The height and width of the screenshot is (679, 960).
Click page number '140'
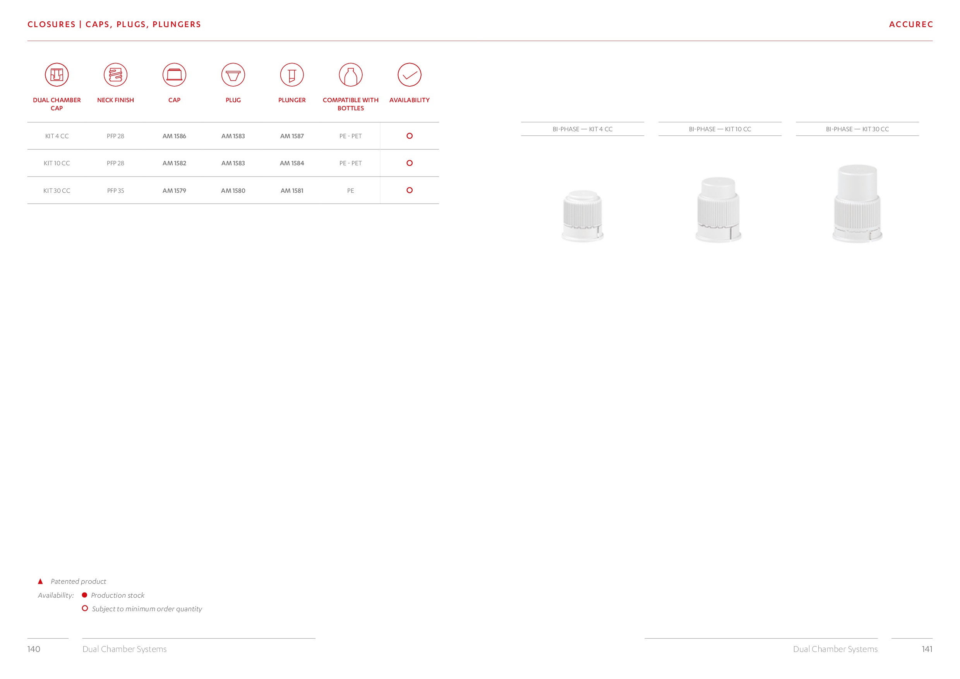34,649
